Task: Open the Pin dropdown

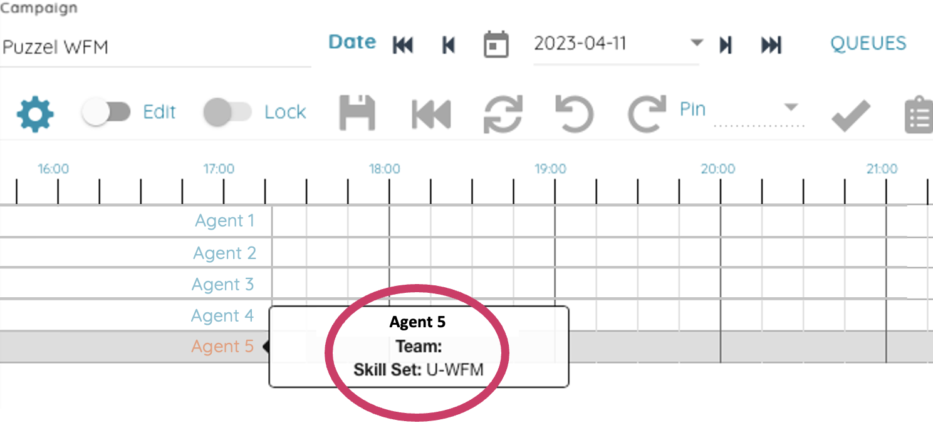Action: [791, 108]
